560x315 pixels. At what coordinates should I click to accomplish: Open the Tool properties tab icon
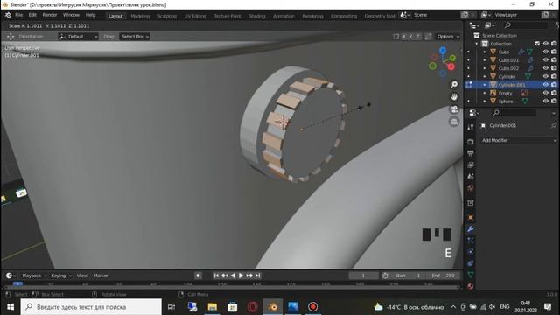tap(471, 128)
